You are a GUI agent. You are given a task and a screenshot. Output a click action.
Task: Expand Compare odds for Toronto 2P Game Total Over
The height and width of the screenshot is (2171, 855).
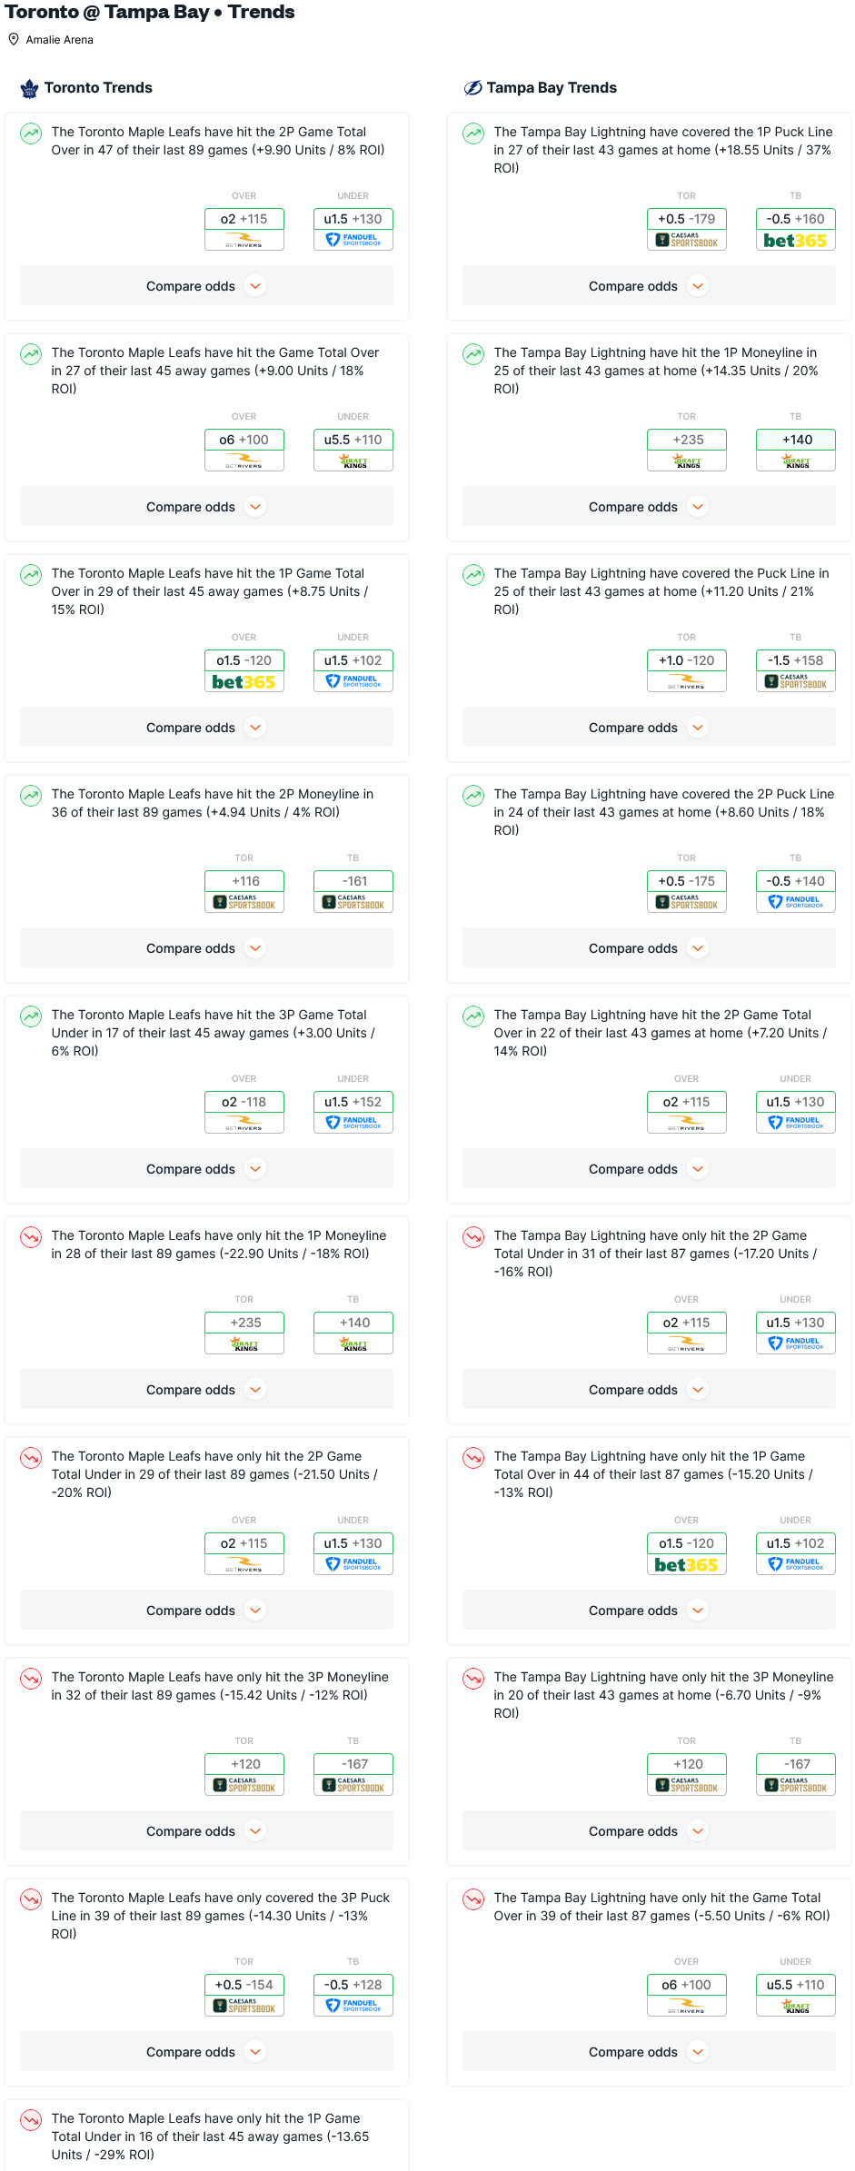(206, 286)
